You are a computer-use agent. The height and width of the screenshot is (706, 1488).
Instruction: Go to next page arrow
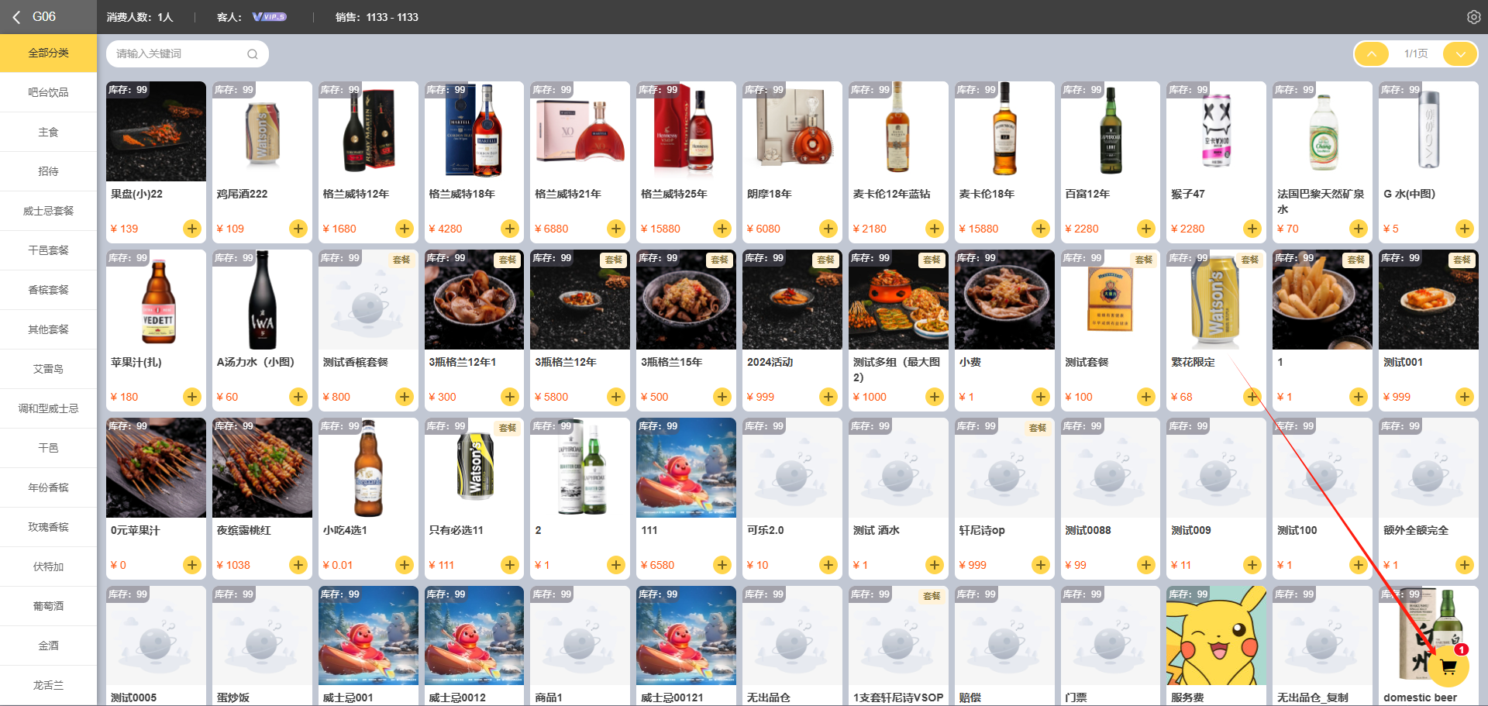(1460, 53)
